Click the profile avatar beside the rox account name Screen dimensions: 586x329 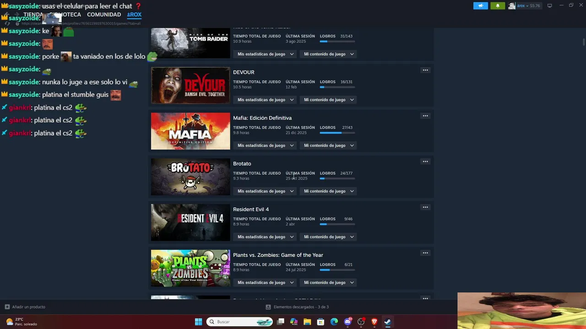(512, 6)
